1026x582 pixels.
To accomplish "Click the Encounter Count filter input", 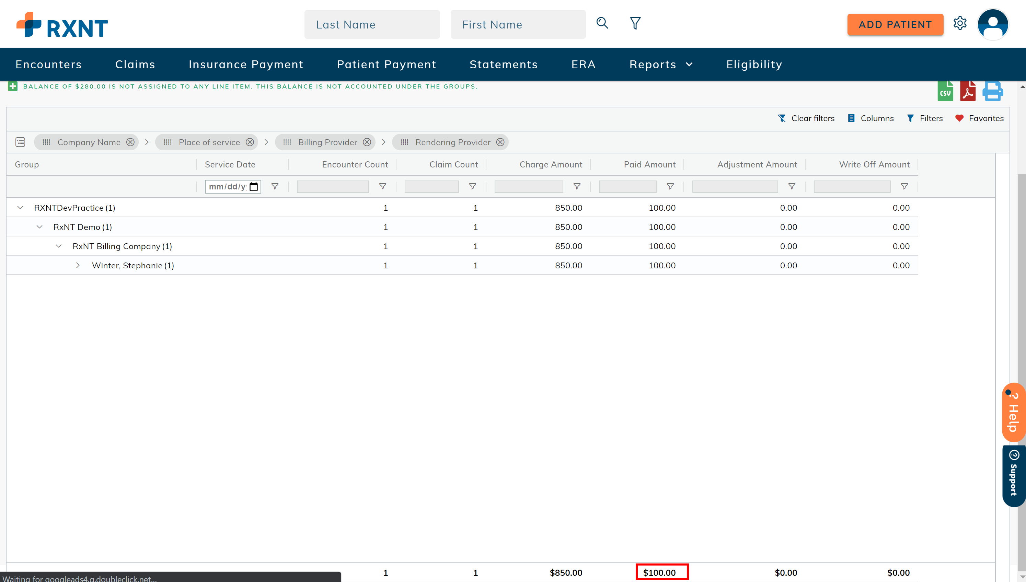I will 333,187.
